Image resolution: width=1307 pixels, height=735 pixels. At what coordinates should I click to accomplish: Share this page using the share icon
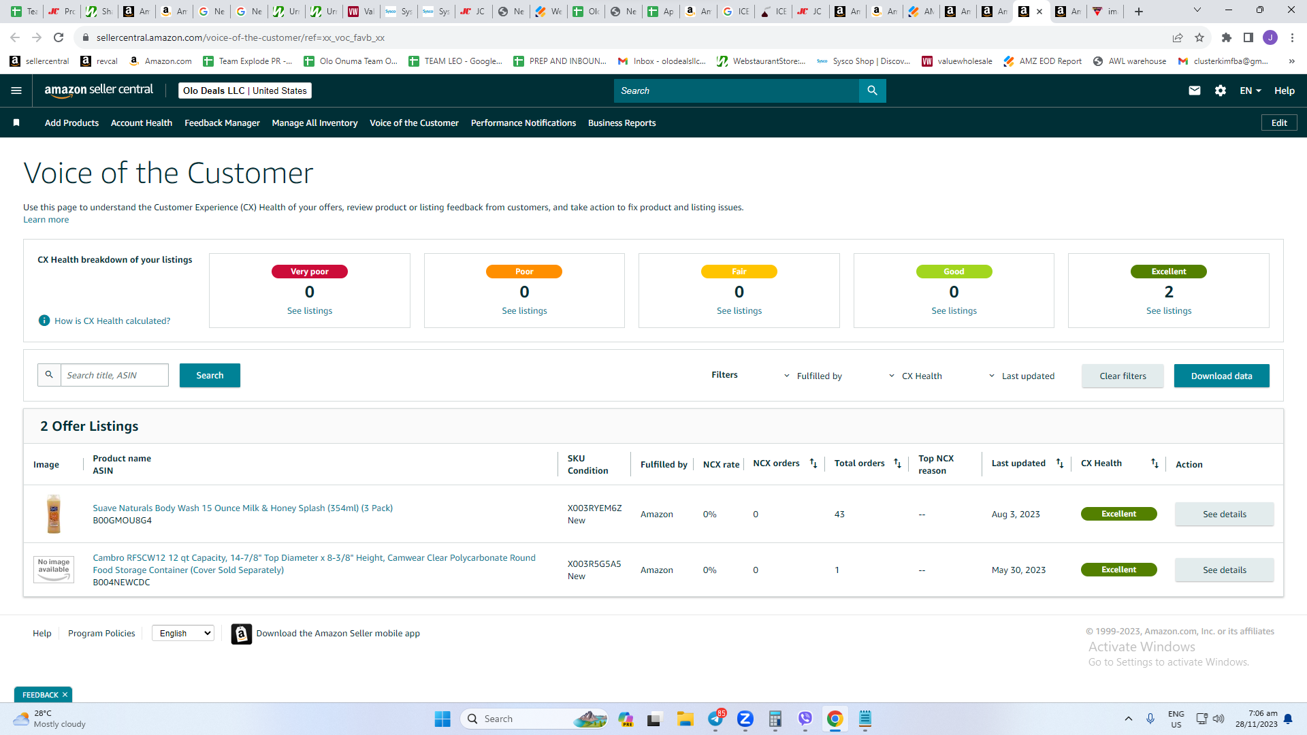(1178, 37)
